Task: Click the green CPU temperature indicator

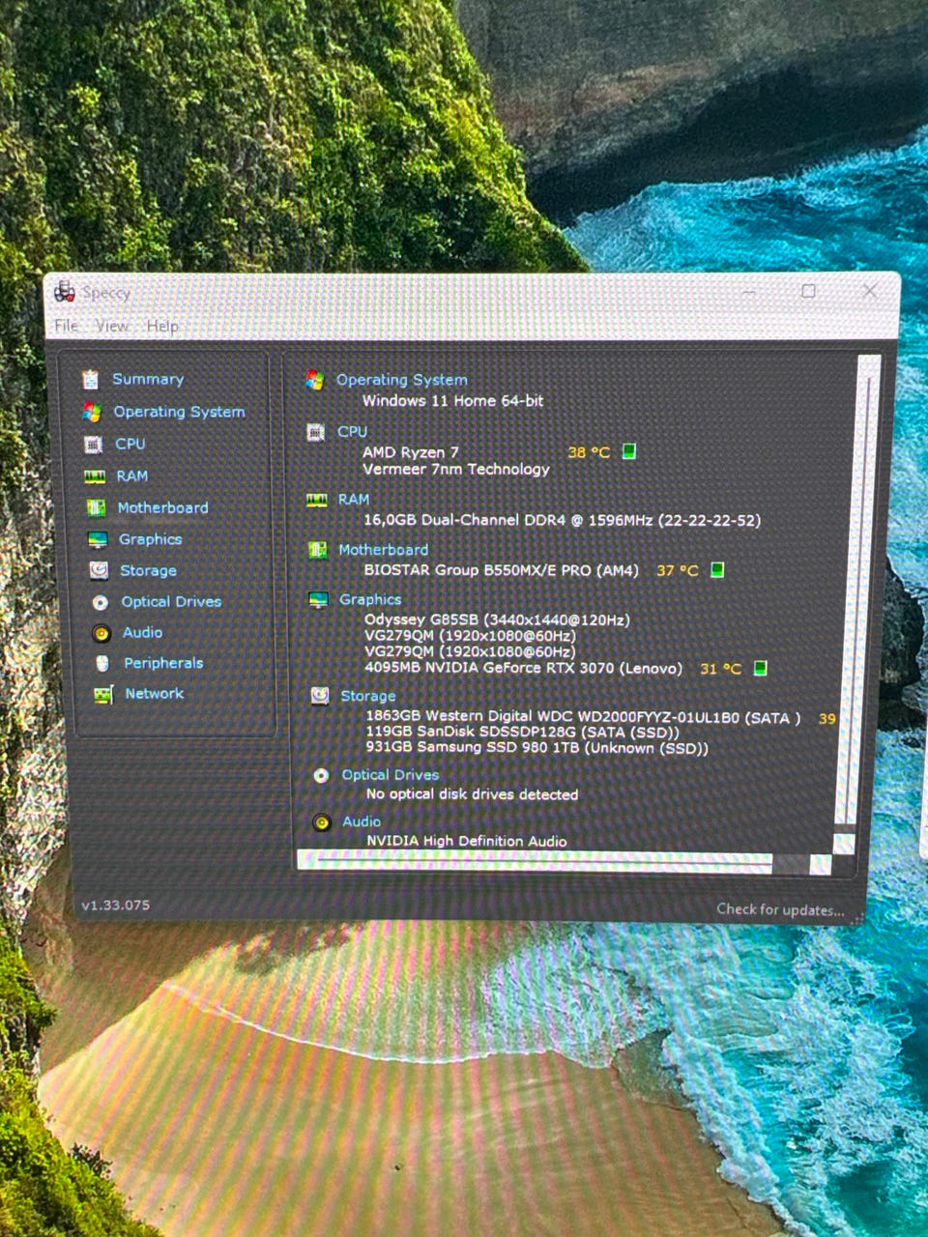Action: coord(628,451)
